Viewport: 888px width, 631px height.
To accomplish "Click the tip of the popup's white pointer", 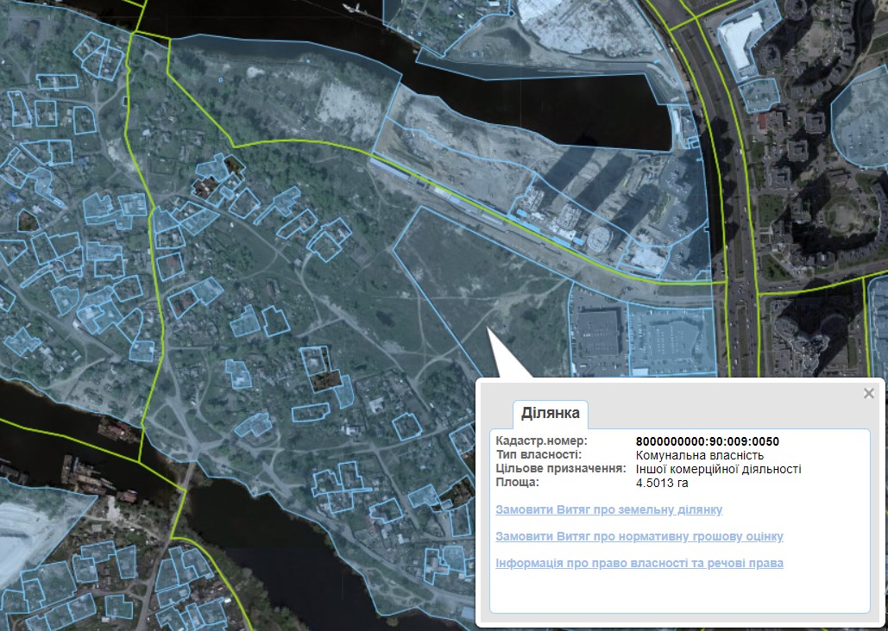I will [x=488, y=329].
